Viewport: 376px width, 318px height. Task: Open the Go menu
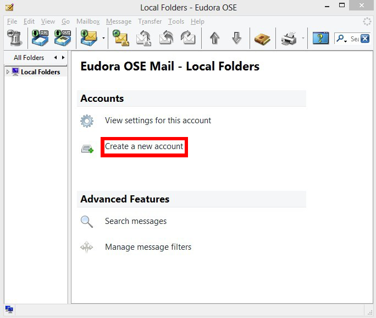coord(65,21)
